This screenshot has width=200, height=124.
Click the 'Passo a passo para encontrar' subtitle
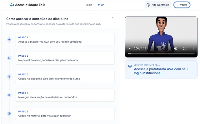(54, 24)
